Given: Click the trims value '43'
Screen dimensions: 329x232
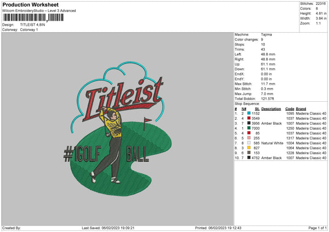Looking at the screenshot, I should coord(263,49).
